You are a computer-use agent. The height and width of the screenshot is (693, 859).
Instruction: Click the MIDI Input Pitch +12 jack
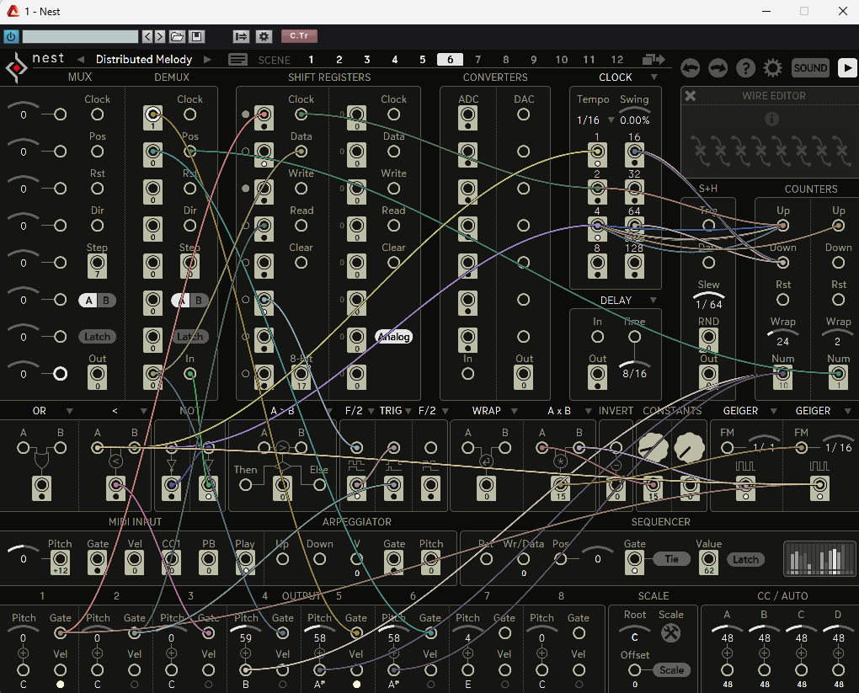tap(61, 562)
